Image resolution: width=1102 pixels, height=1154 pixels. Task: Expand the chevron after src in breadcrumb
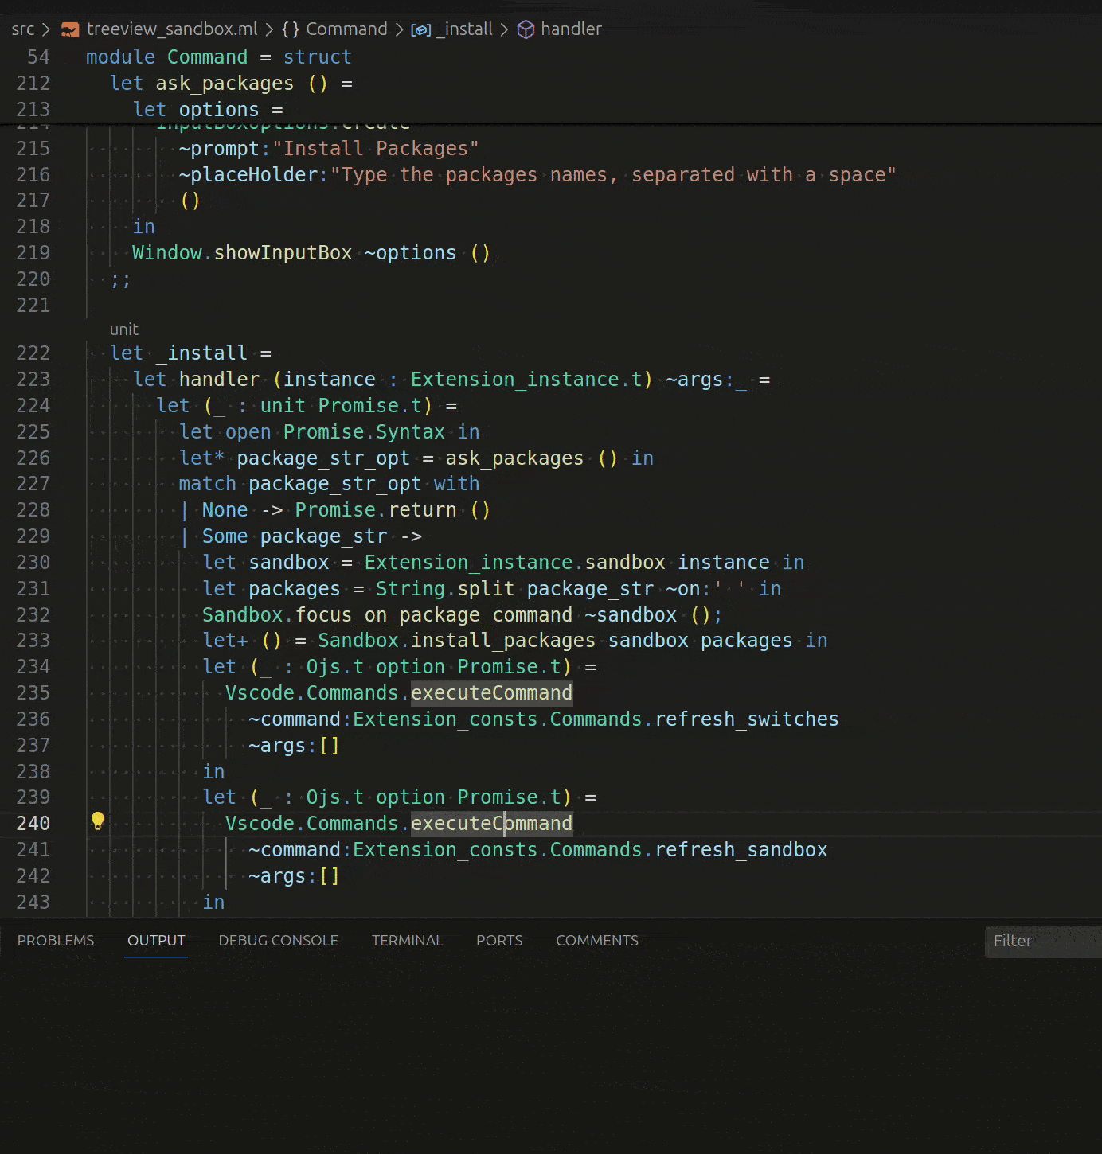46,29
